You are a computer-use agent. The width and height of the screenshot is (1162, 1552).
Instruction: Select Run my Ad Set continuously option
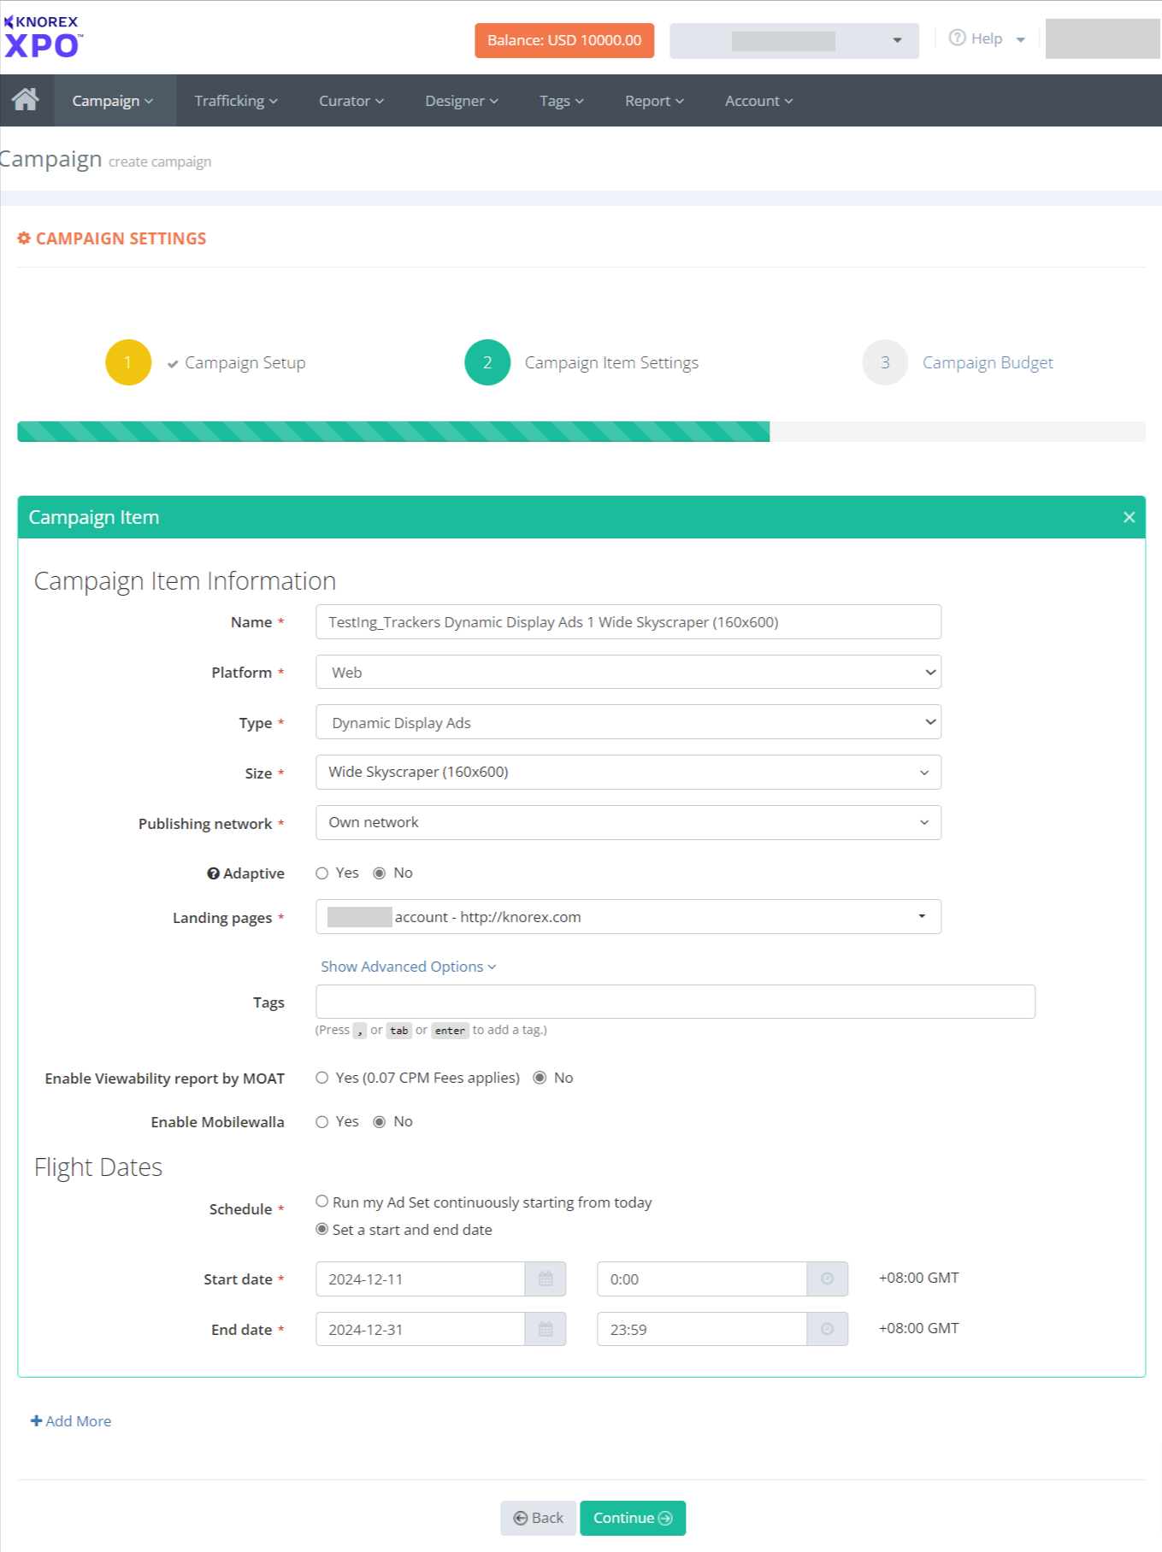click(322, 1202)
